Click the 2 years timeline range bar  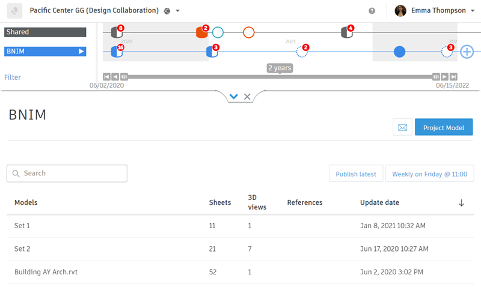pyautogui.click(x=280, y=77)
